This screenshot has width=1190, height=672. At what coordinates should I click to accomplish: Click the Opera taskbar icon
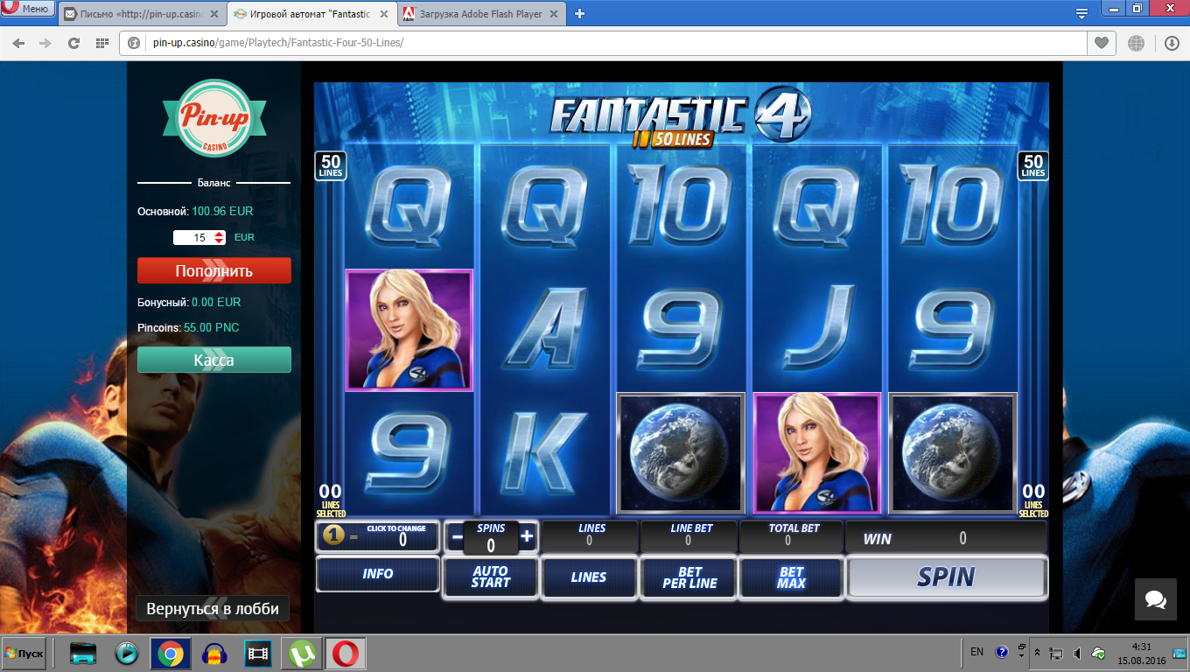coord(346,654)
